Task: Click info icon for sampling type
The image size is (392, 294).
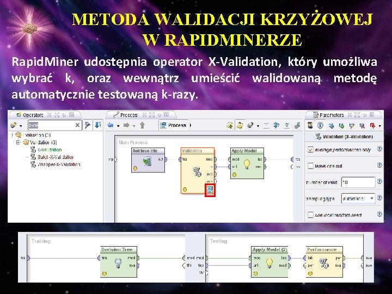Action: [x=379, y=198]
